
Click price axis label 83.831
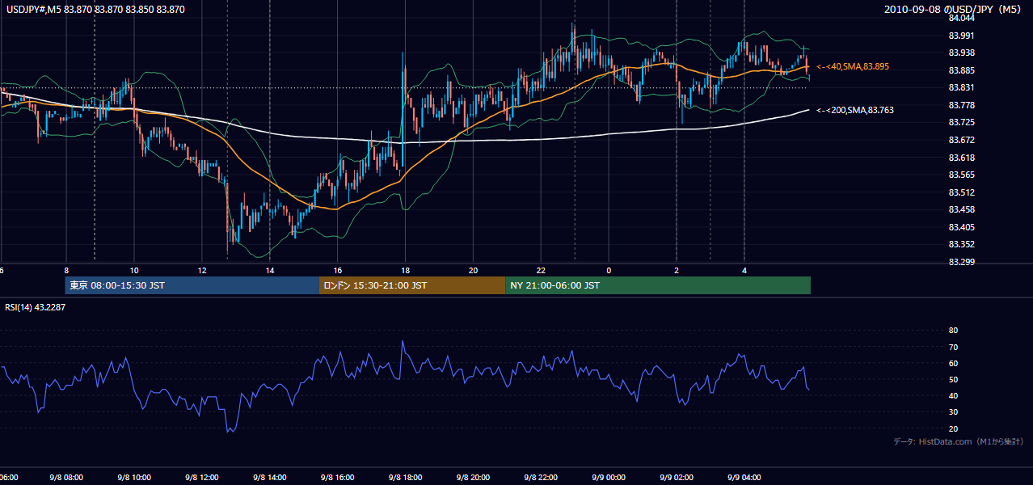coord(962,87)
